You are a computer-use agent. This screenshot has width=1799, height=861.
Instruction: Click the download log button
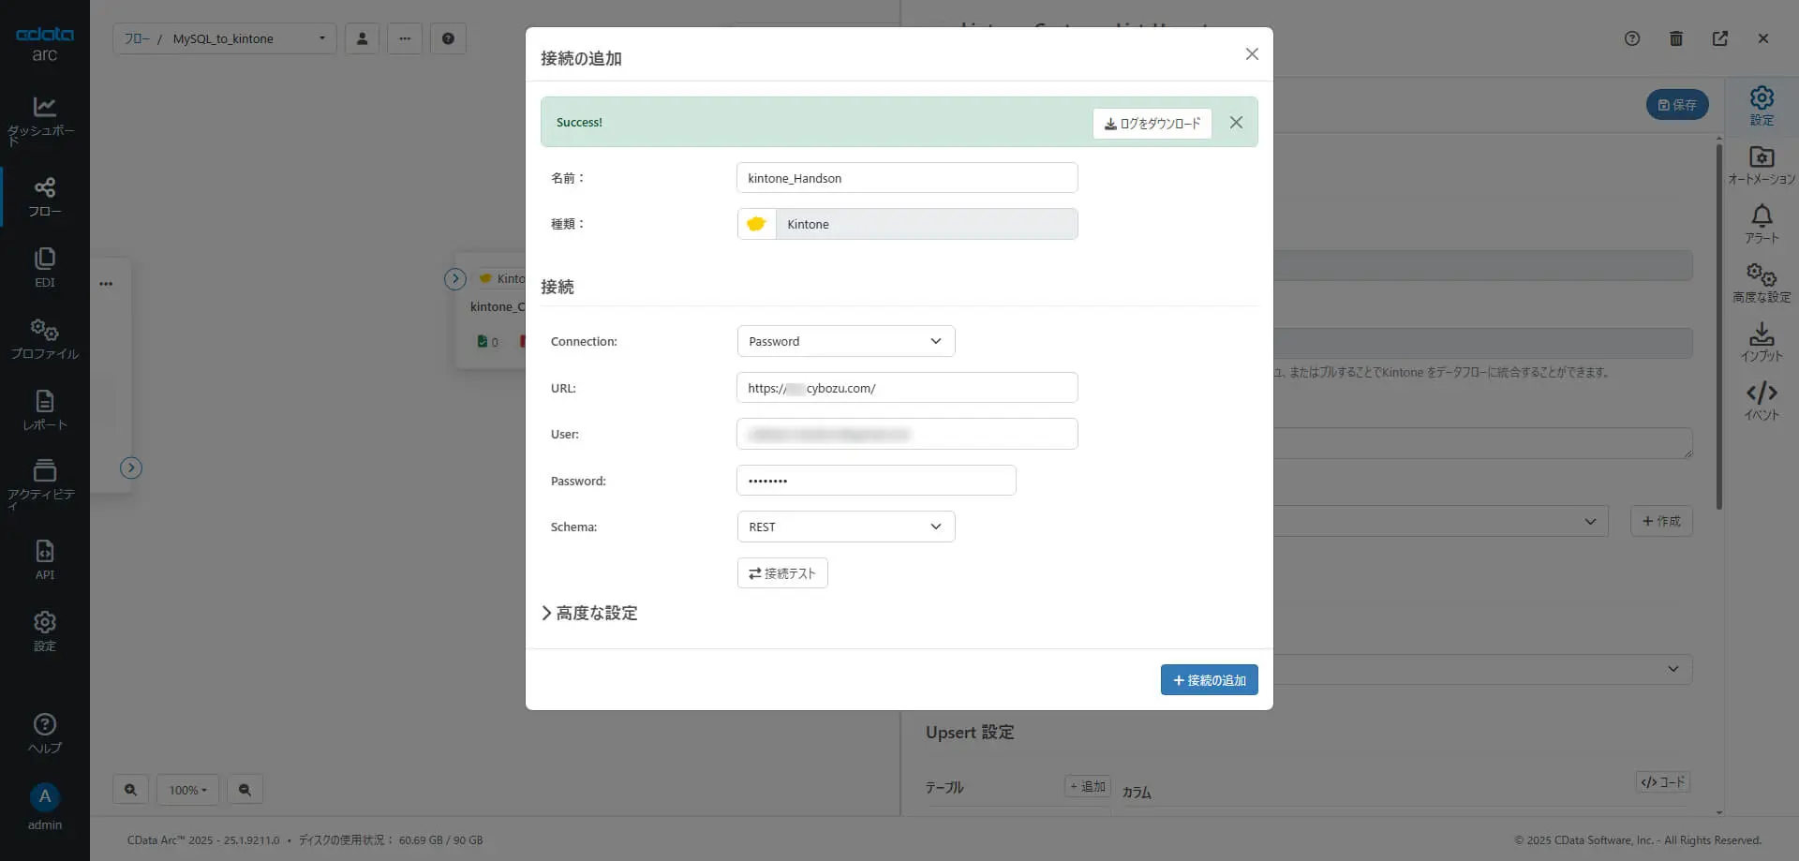pos(1152,123)
